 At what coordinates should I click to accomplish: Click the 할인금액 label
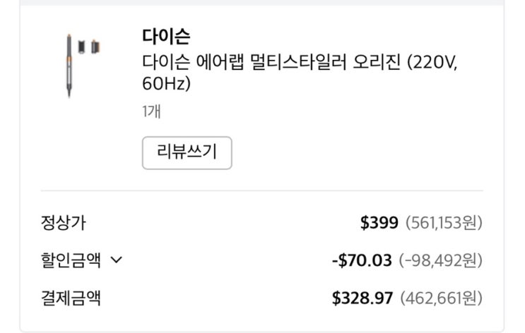click(71, 260)
